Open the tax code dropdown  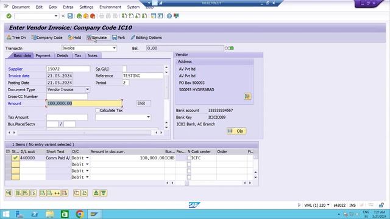(148, 117)
